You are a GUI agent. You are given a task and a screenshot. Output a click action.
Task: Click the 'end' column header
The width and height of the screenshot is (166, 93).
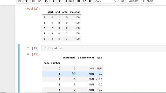[x=58, y=12]
